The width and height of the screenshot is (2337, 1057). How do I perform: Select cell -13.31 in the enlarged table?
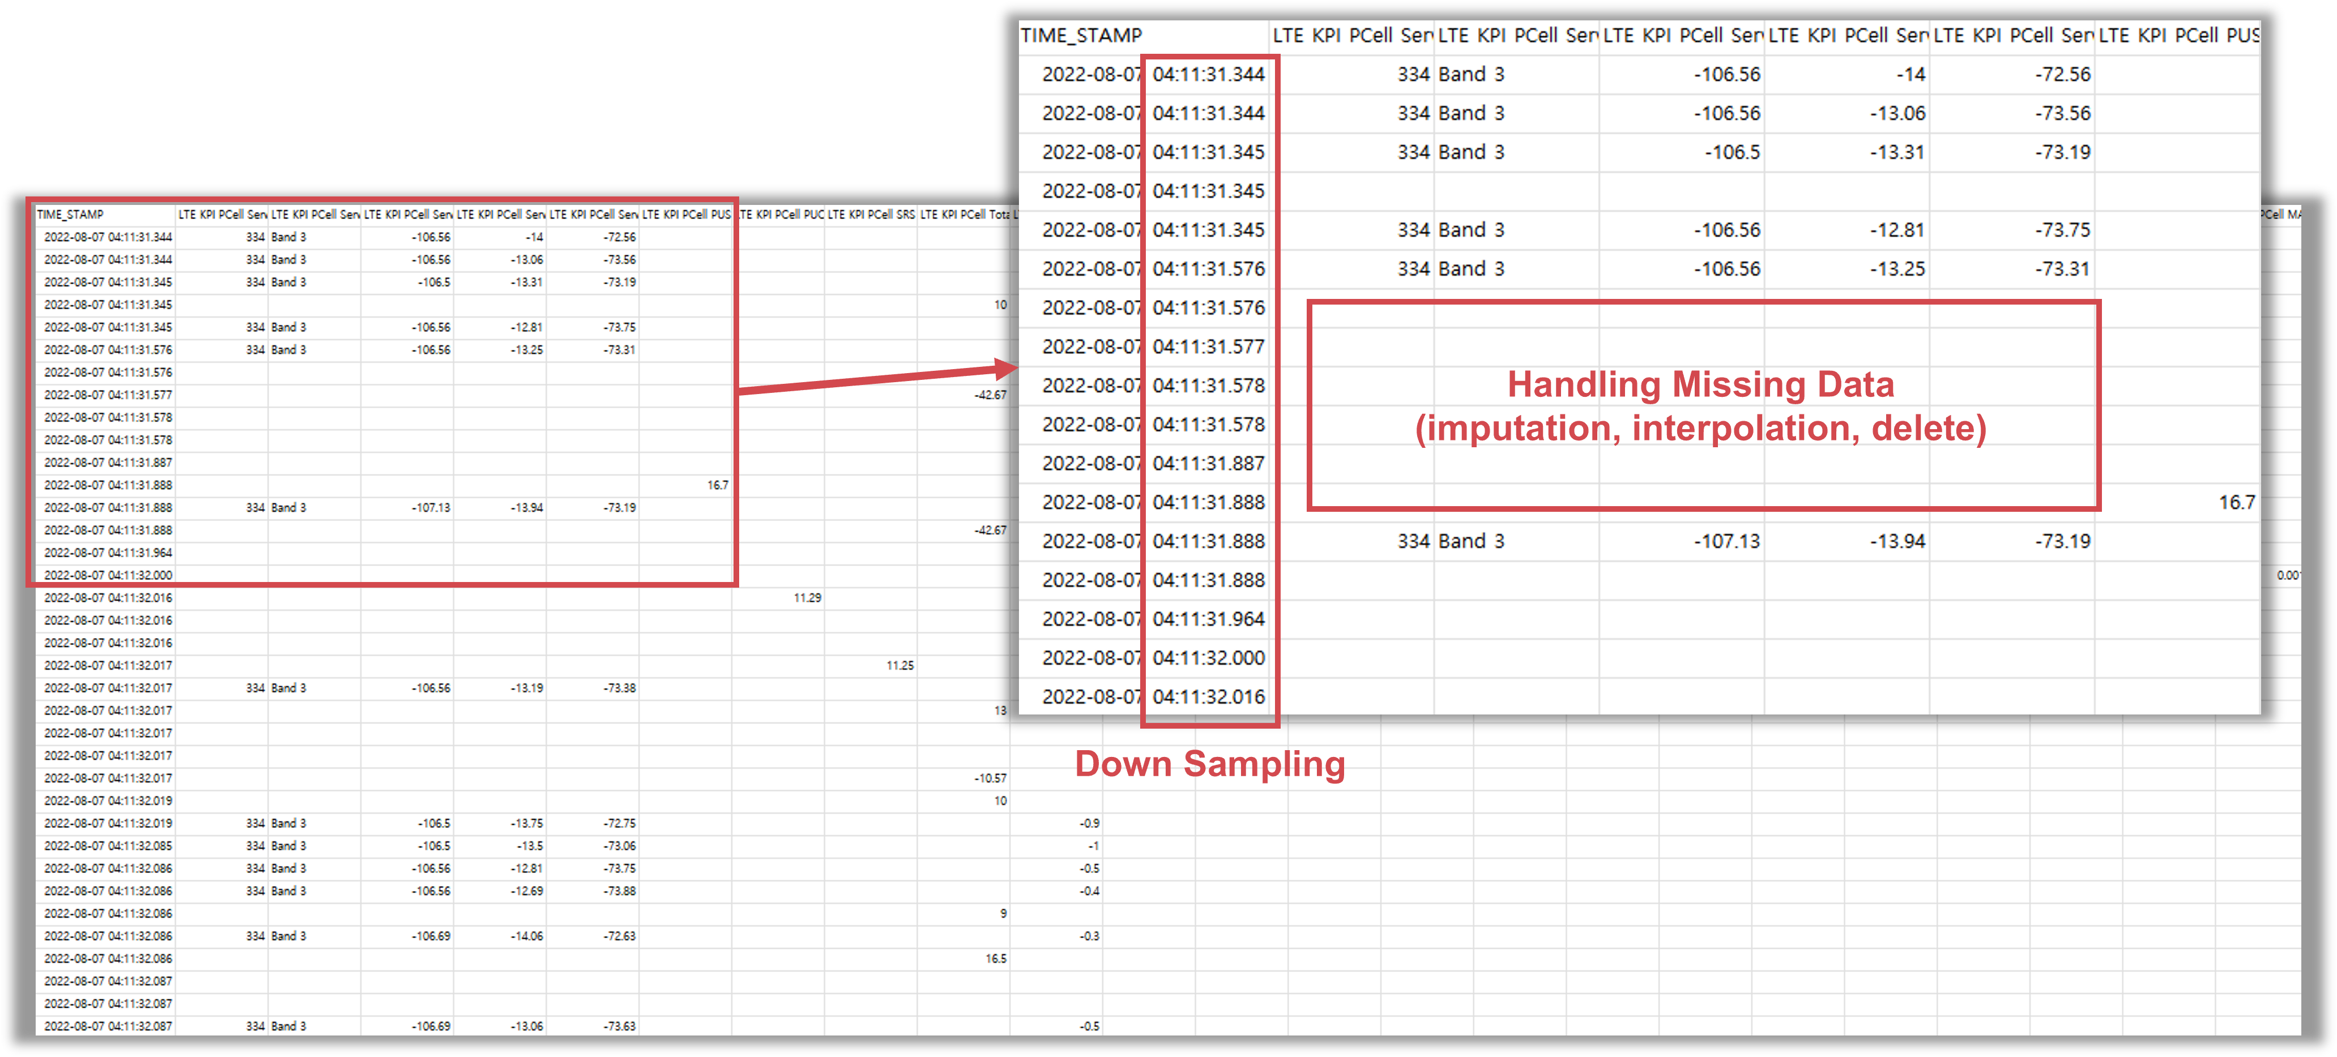[1897, 152]
